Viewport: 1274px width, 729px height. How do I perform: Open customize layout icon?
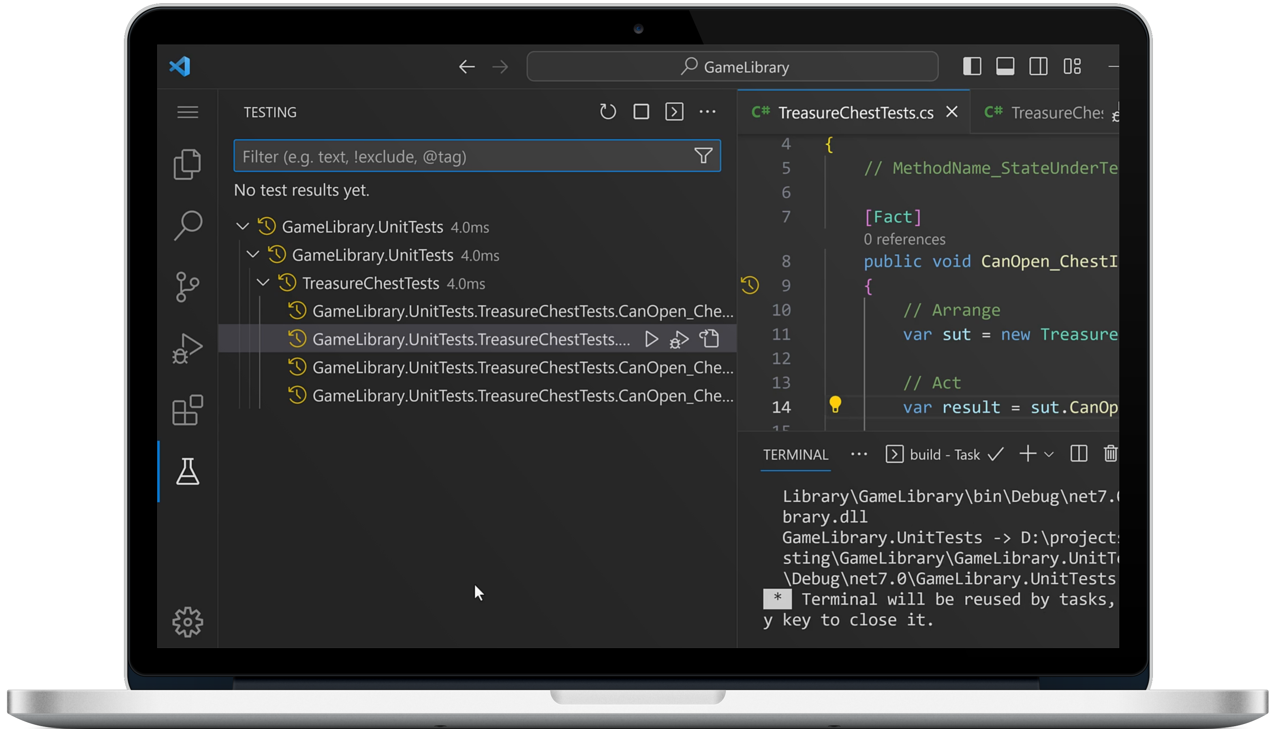(1072, 66)
